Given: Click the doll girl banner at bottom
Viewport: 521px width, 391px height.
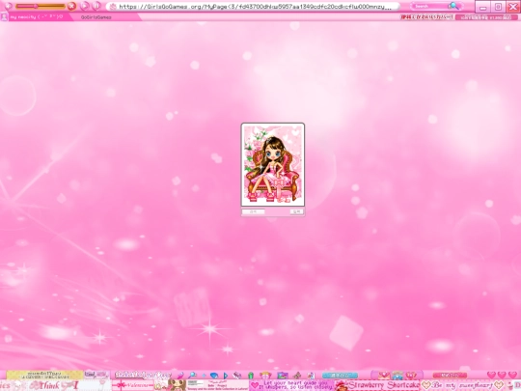Looking at the screenshot, I should coord(177,385).
